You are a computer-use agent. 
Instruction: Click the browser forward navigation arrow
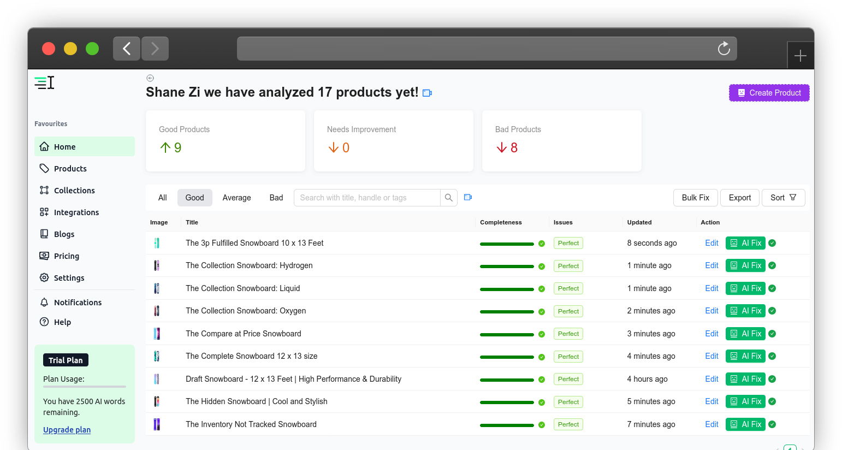pos(155,49)
